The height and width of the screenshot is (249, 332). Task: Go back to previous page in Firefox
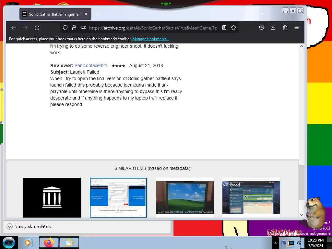[x=14, y=28]
